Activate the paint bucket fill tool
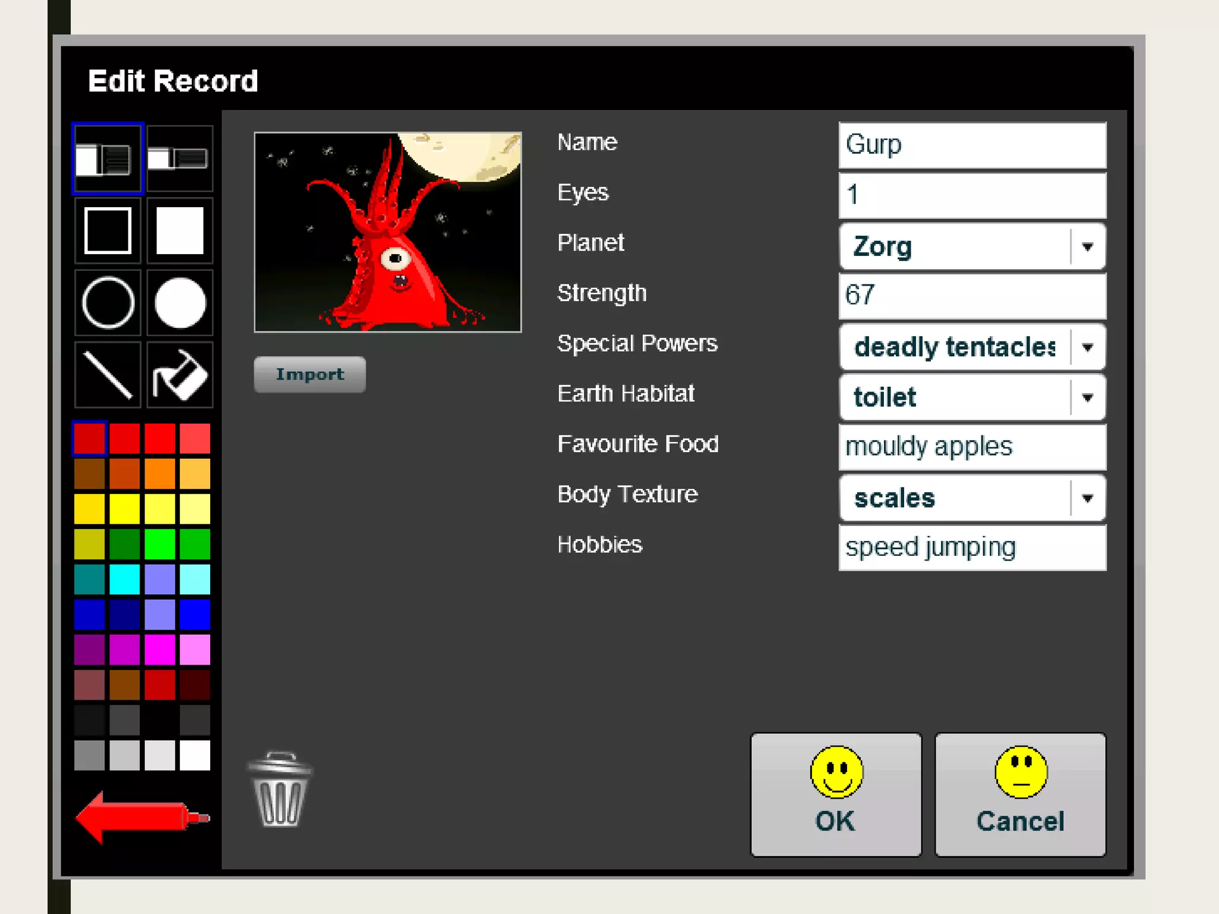Viewport: 1219px width, 914px height. pyautogui.click(x=180, y=375)
